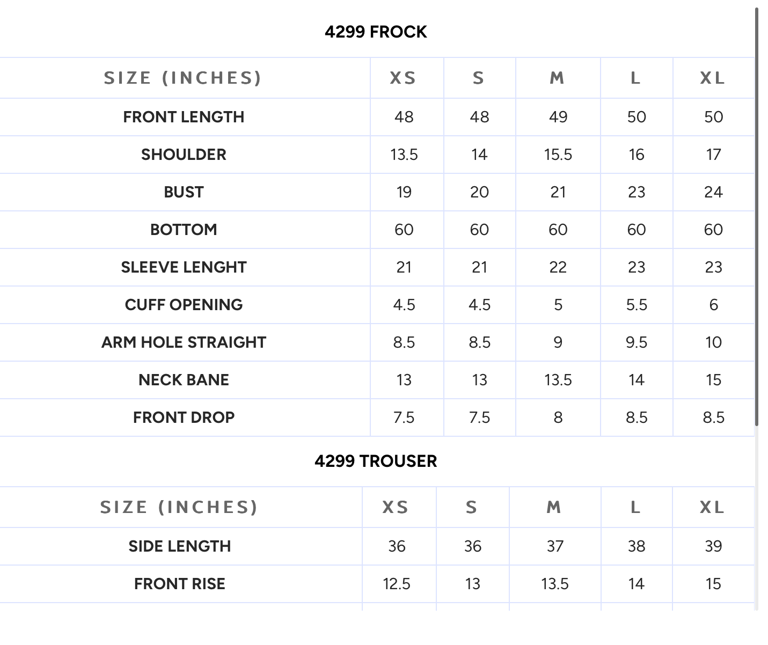Click the FRONT RISE row label
The height and width of the screenshot is (645, 768).
[x=180, y=584]
